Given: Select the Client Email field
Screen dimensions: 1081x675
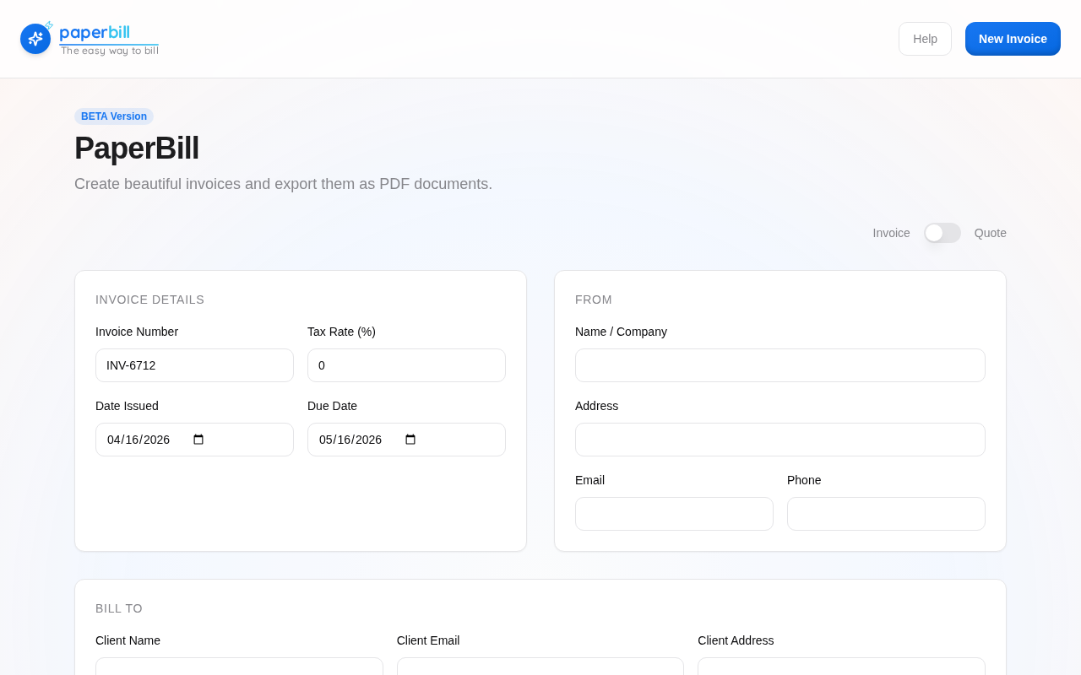Looking at the screenshot, I should pos(540,667).
